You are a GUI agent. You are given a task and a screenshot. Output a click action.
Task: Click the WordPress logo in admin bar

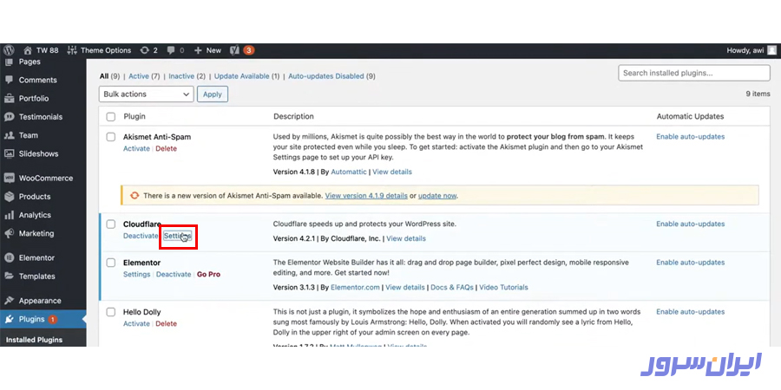pyautogui.click(x=9, y=50)
